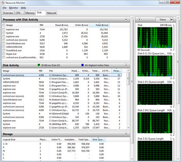Collapse the Disk Activity section chevron
Image resolution: width=181 pixels, height=162 pixels.
126,65
